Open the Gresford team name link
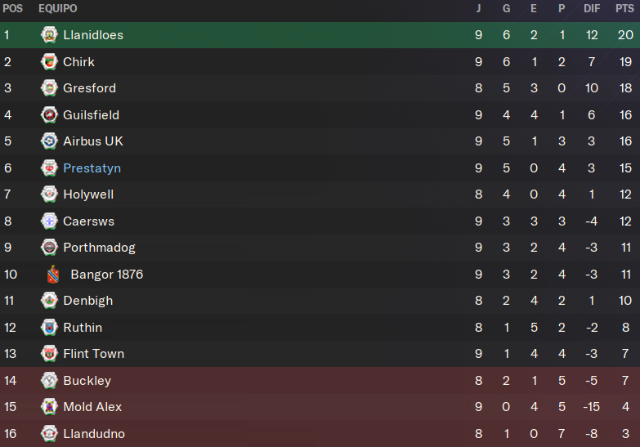Screen dimensions: 640x447 pyautogui.click(x=89, y=88)
